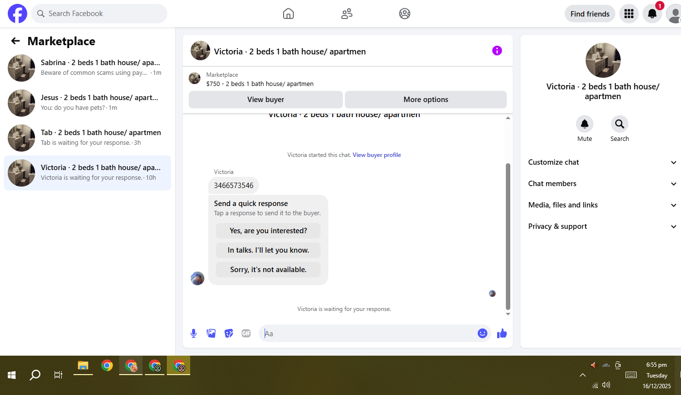This screenshot has width=681, height=395.
Task: Open the GIF picker
Action: coord(246,333)
